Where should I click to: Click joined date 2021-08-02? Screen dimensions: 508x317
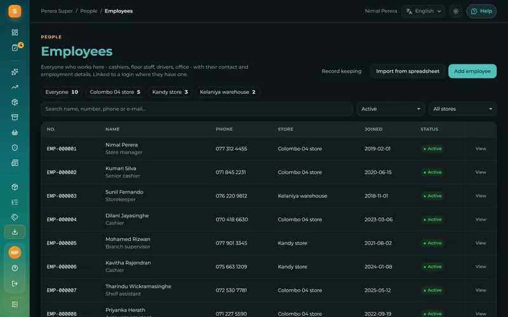pyautogui.click(x=378, y=243)
